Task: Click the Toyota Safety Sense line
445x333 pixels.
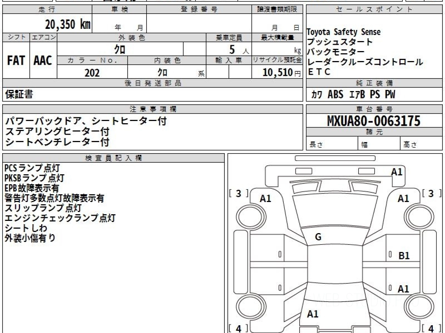Action: (344, 32)
